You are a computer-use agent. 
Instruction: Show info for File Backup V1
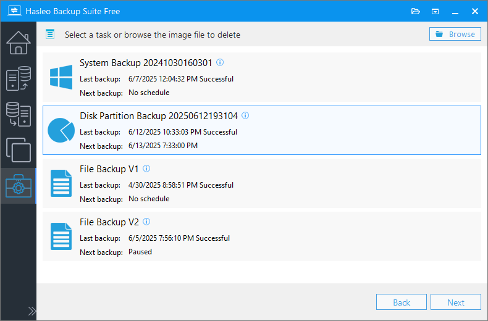(x=146, y=169)
